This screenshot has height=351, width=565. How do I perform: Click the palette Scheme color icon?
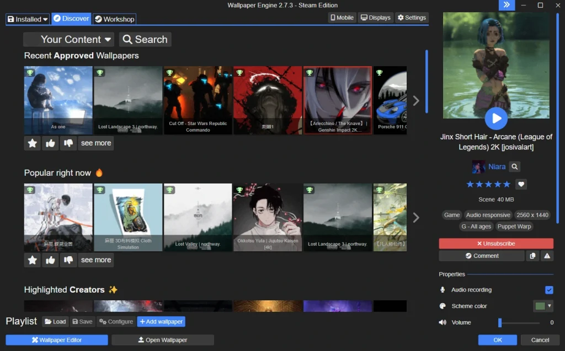443,306
